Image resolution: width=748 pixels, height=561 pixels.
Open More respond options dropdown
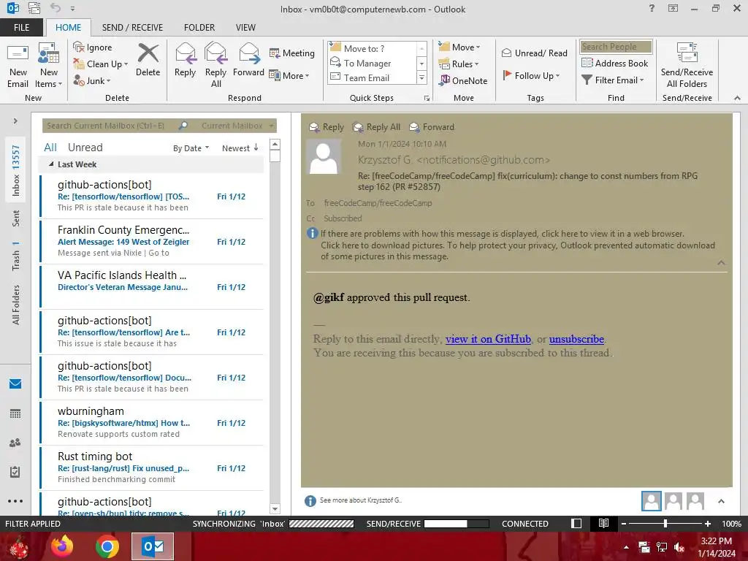coord(289,75)
